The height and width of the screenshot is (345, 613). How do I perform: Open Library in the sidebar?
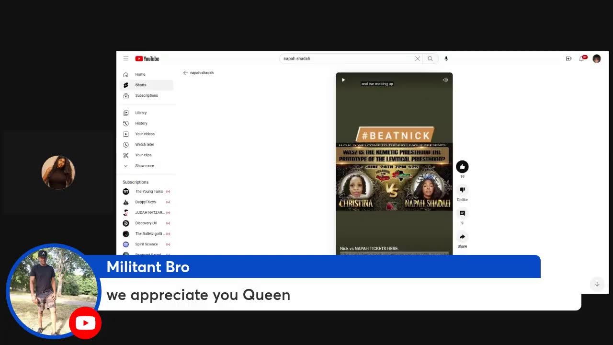pos(147,113)
